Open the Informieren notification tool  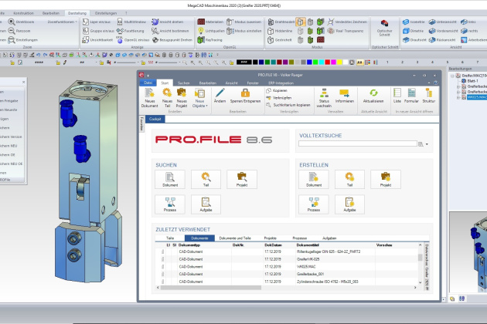pyautogui.click(x=345, y=94)
